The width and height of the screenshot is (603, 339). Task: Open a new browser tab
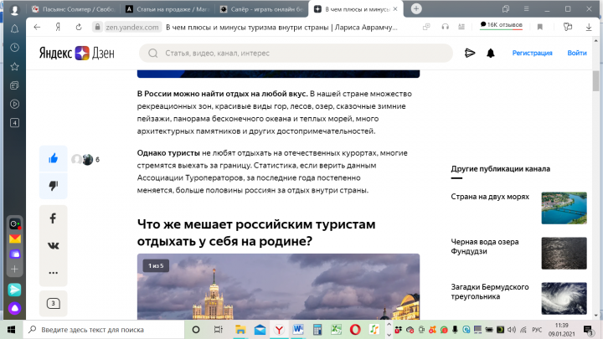[x=416, y=9]
